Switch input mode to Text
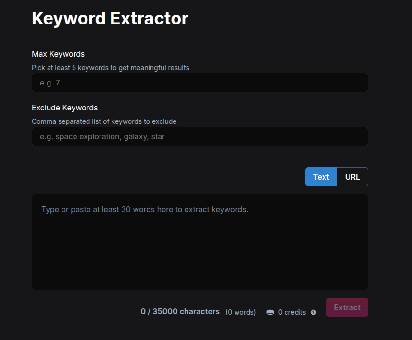Screen dimensions: 412x340 click(x=321, y=177)
